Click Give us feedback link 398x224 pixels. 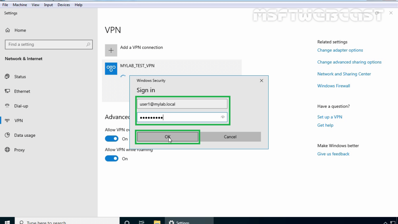pos(333,154)
